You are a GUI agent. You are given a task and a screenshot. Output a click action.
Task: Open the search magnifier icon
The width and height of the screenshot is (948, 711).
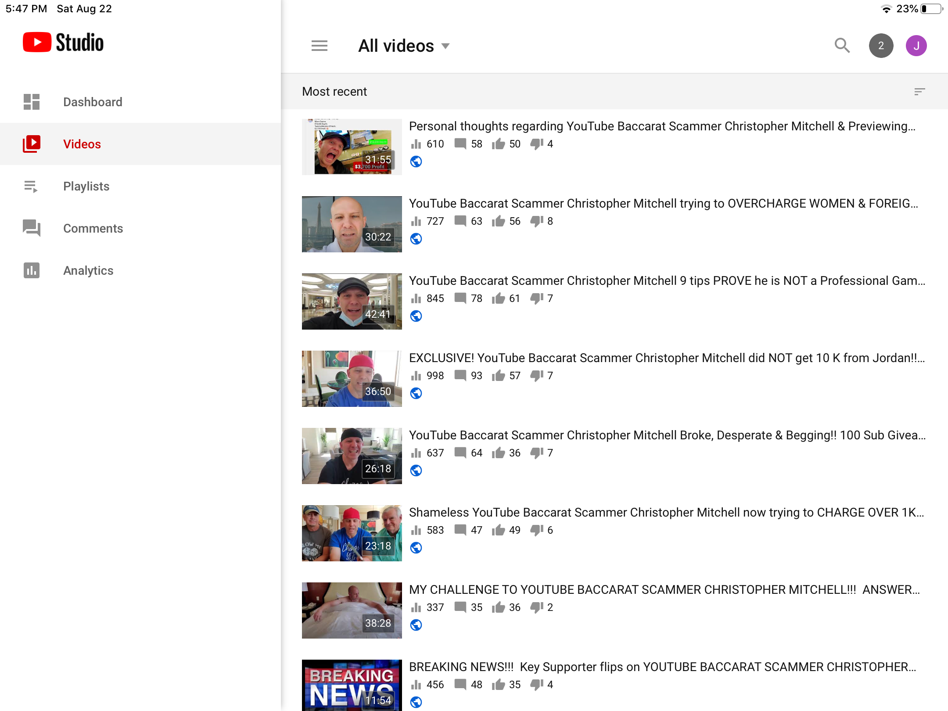pos(842,45)
